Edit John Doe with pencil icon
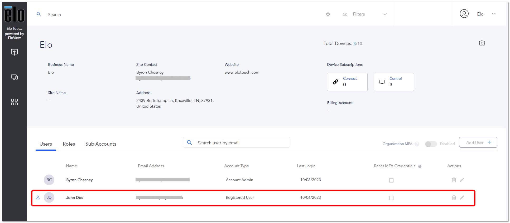Image resolution: width=510 pixels, height=223 pixels. (462, 197)
